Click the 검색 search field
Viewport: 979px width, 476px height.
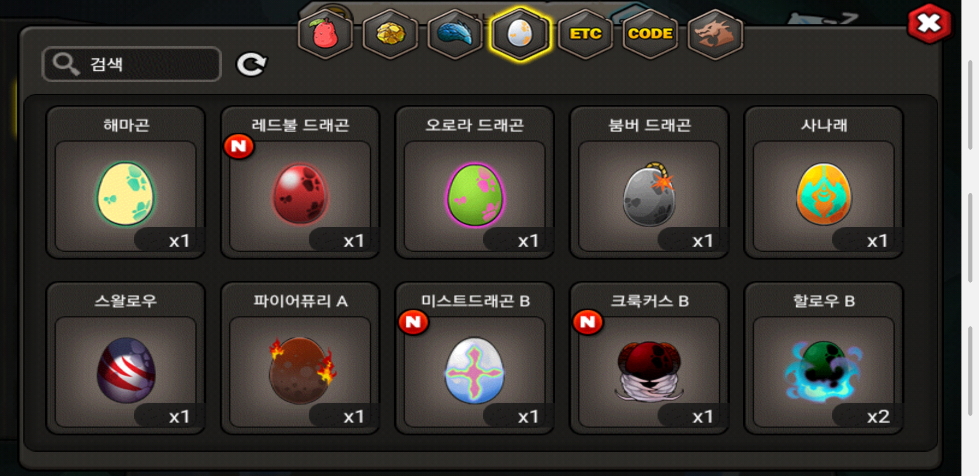point(132,64)
